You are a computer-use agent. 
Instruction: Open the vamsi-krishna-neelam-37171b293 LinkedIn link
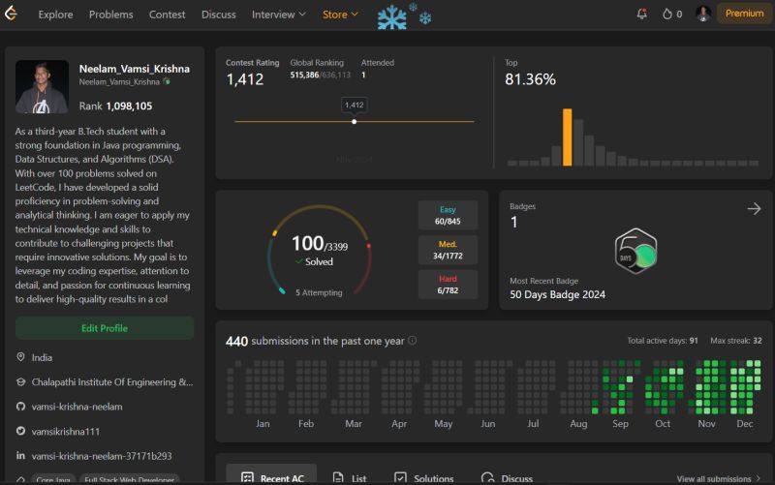pyautogui.click(x=102, y=455)
